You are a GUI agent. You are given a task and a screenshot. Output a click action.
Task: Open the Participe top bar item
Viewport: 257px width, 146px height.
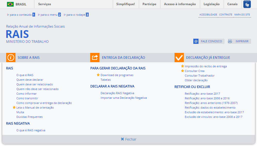[149, 4]
